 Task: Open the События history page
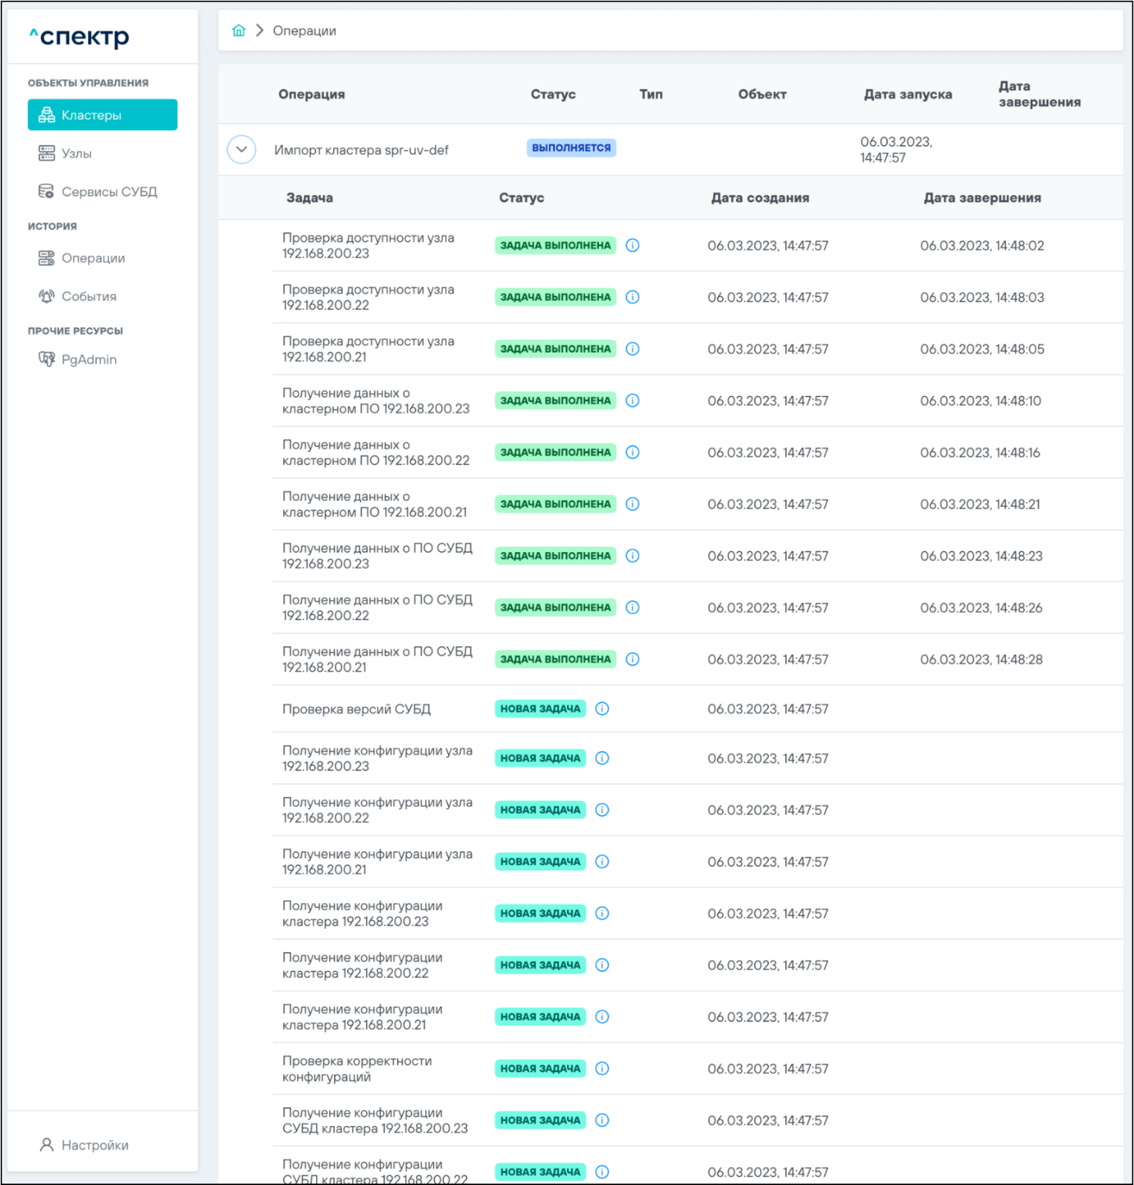click(88, 297)
